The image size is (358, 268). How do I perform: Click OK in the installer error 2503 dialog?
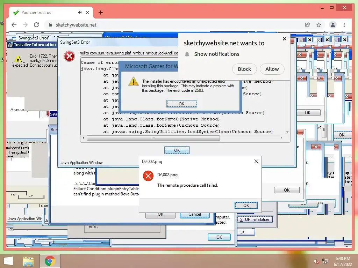click(x=181, y=104)
